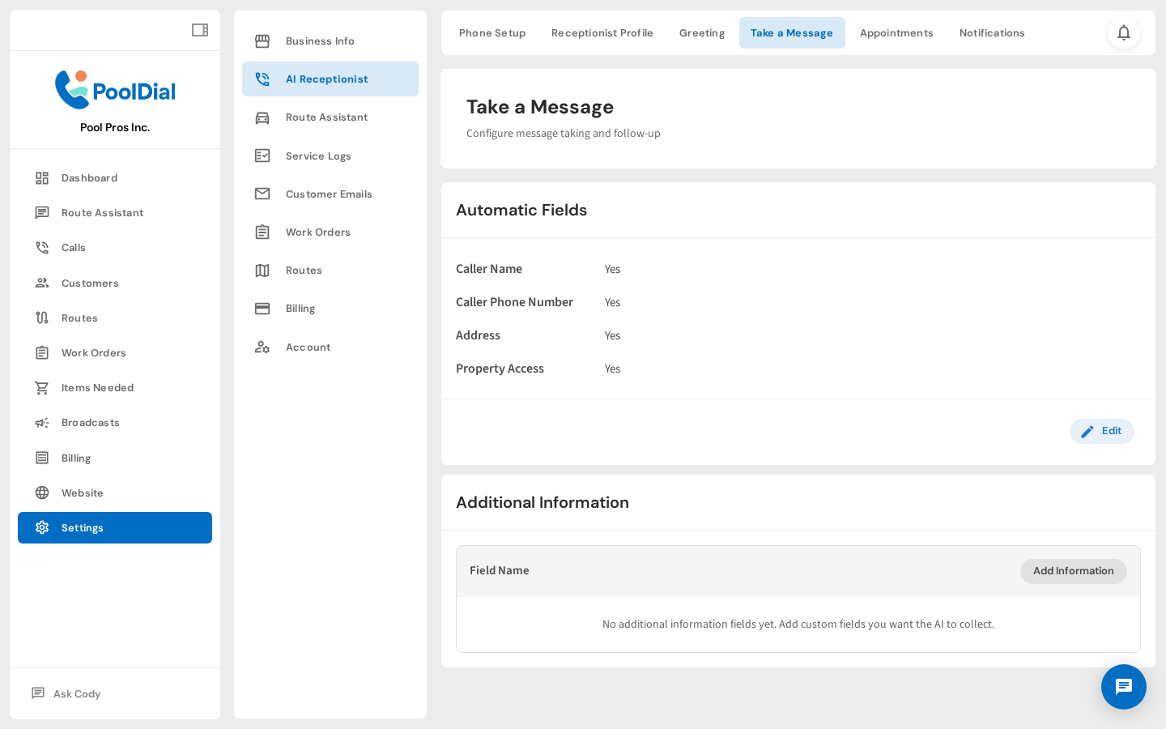Click the PoolDial logo
The height and width of the screenshot is (729, 1166).
click(114, 90)
